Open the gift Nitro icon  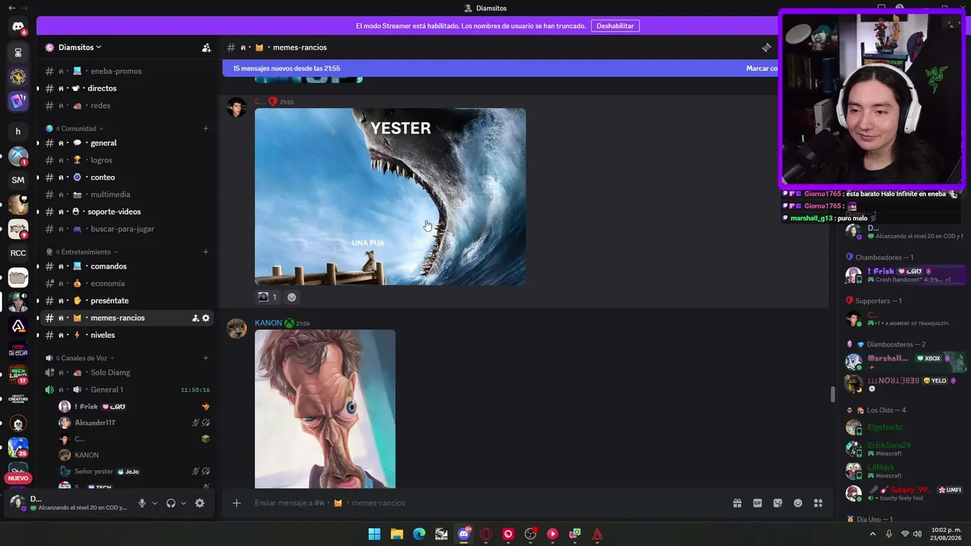click(x=737, y=503)
